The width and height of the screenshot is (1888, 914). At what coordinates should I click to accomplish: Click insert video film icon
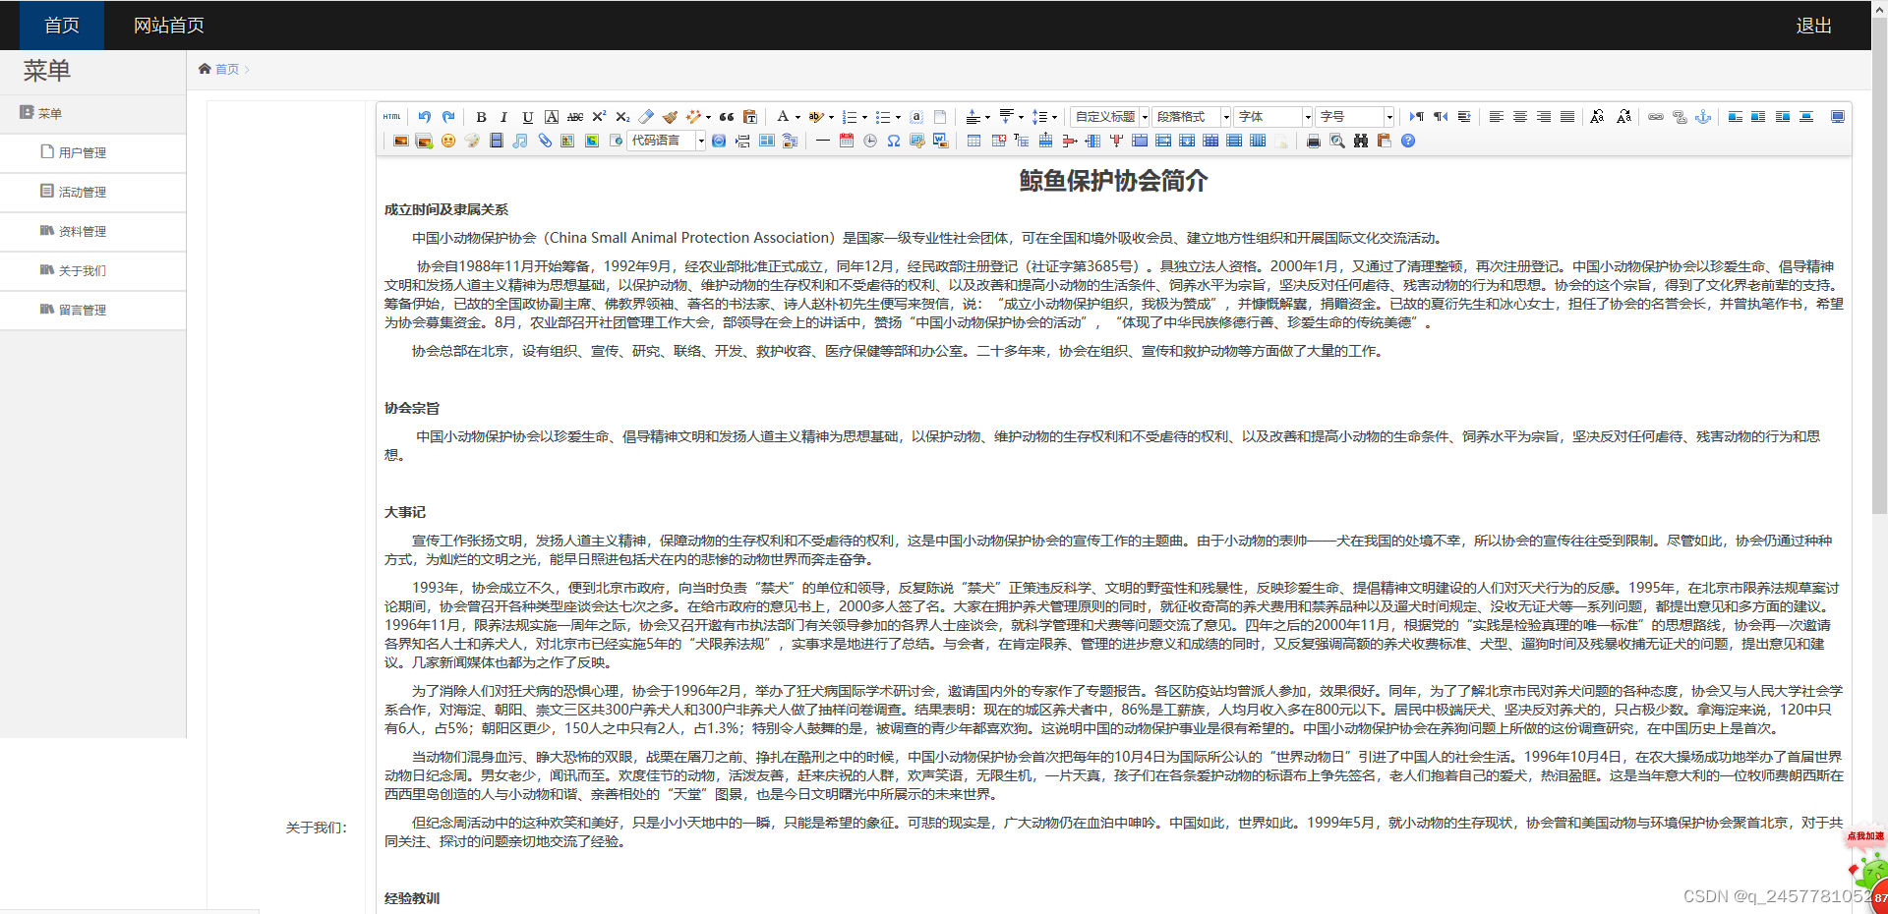click(x=497, y=141)
